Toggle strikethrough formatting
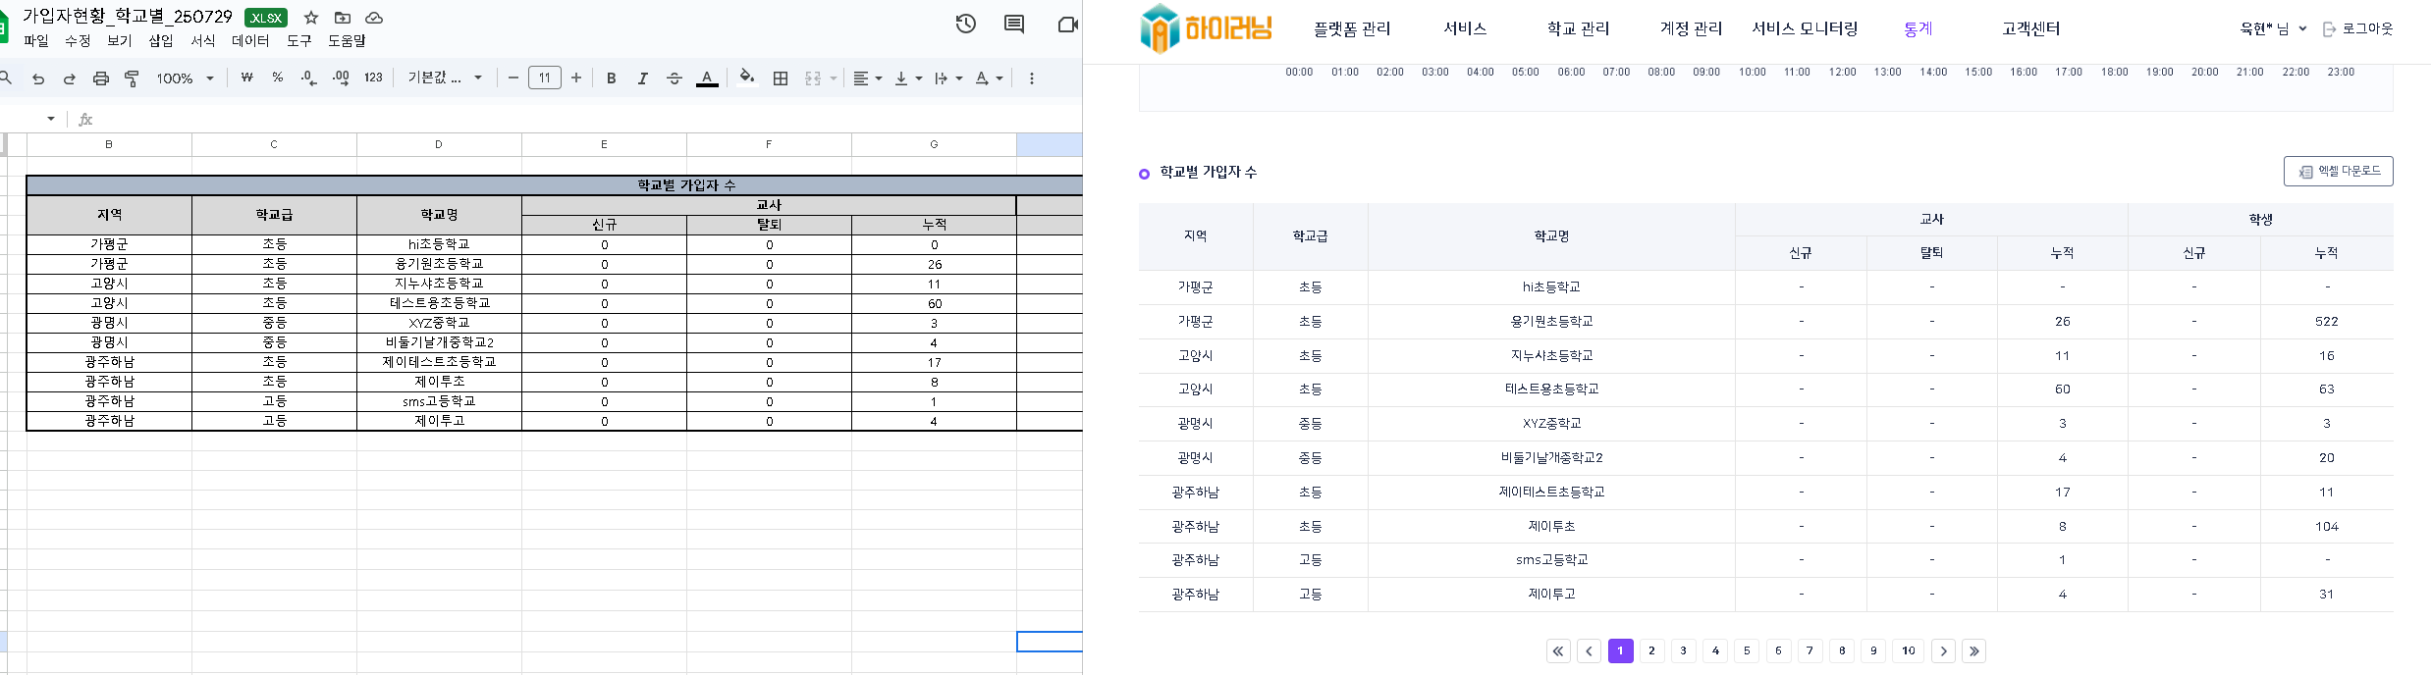The height and width of the screenshot is (675, 2431). (675, 78)
